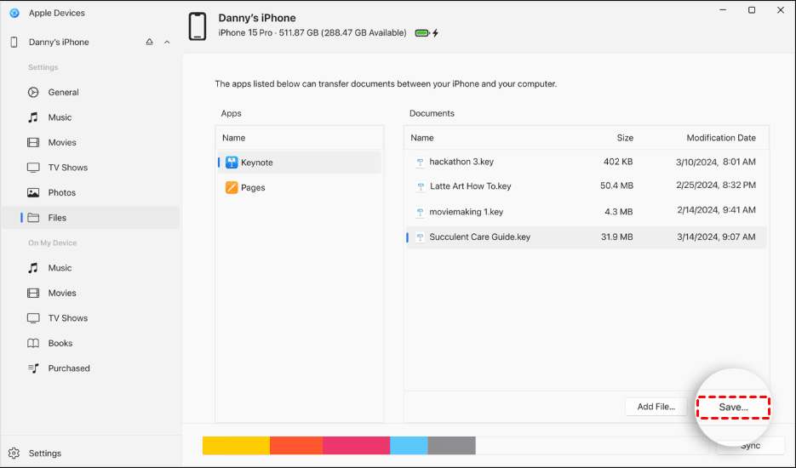Click the film strip icon under Settings
Viewport: 796px width, 468px height.
point(33,143)
